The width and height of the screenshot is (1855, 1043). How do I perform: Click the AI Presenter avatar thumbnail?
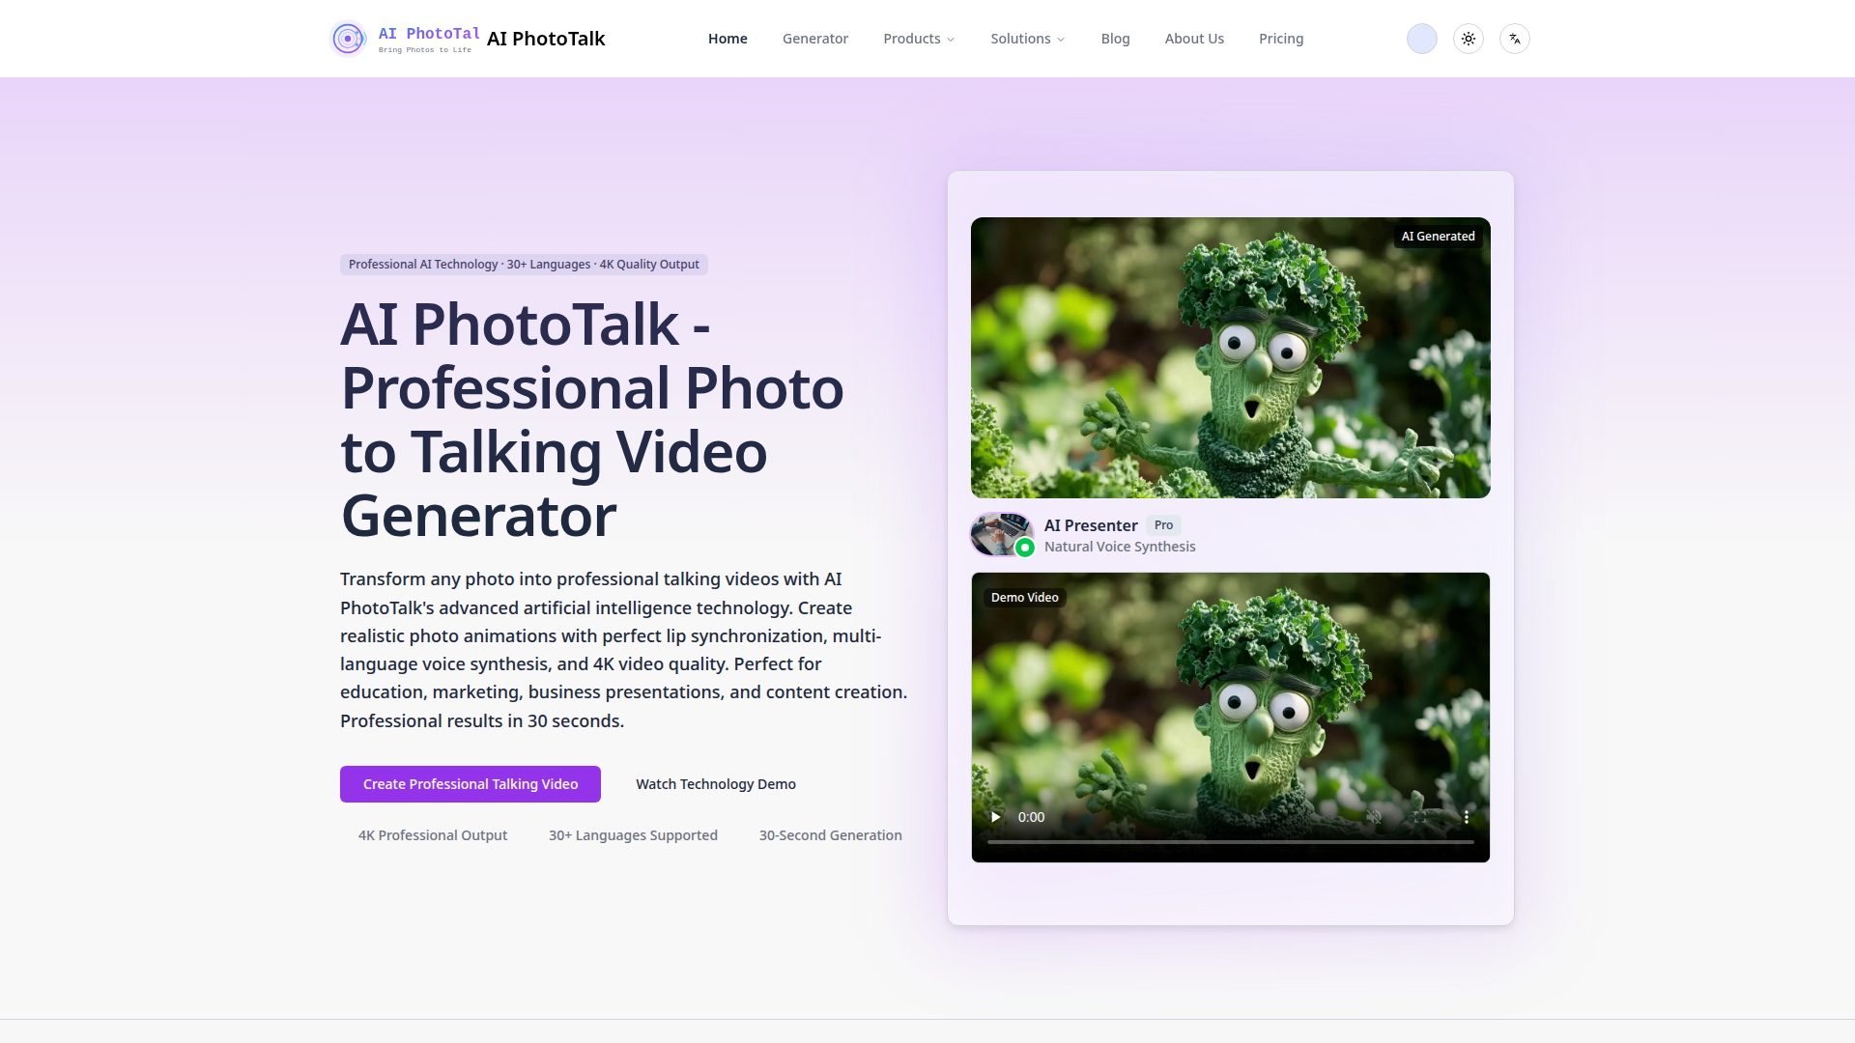1001,534
